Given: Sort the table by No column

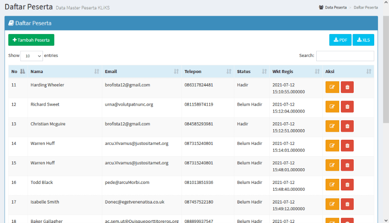Looking at the screenshot, I should tap(18, 71).
